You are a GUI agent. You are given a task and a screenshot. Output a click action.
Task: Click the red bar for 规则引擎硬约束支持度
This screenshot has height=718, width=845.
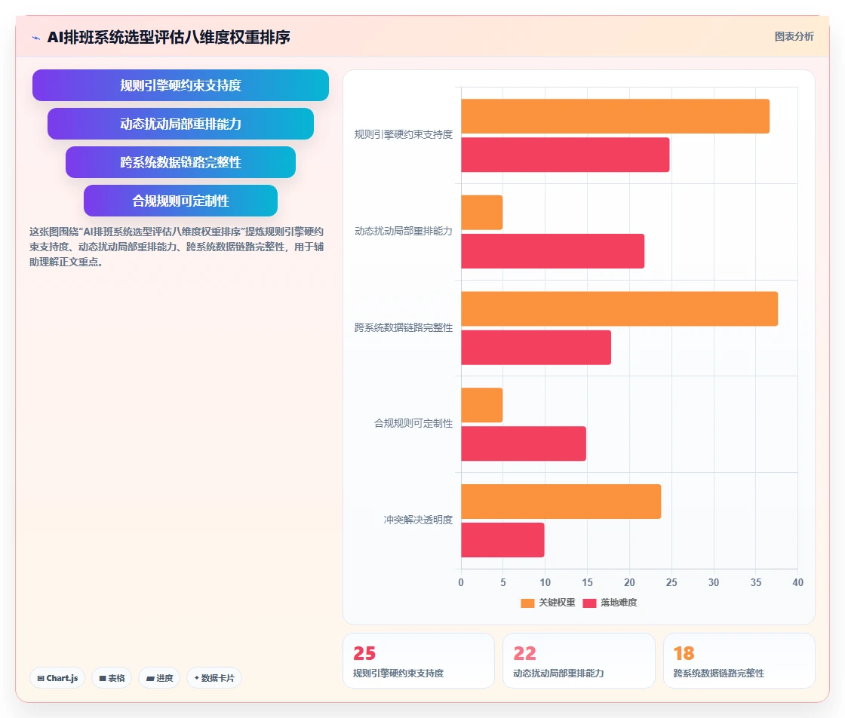(x=565, y=155)
